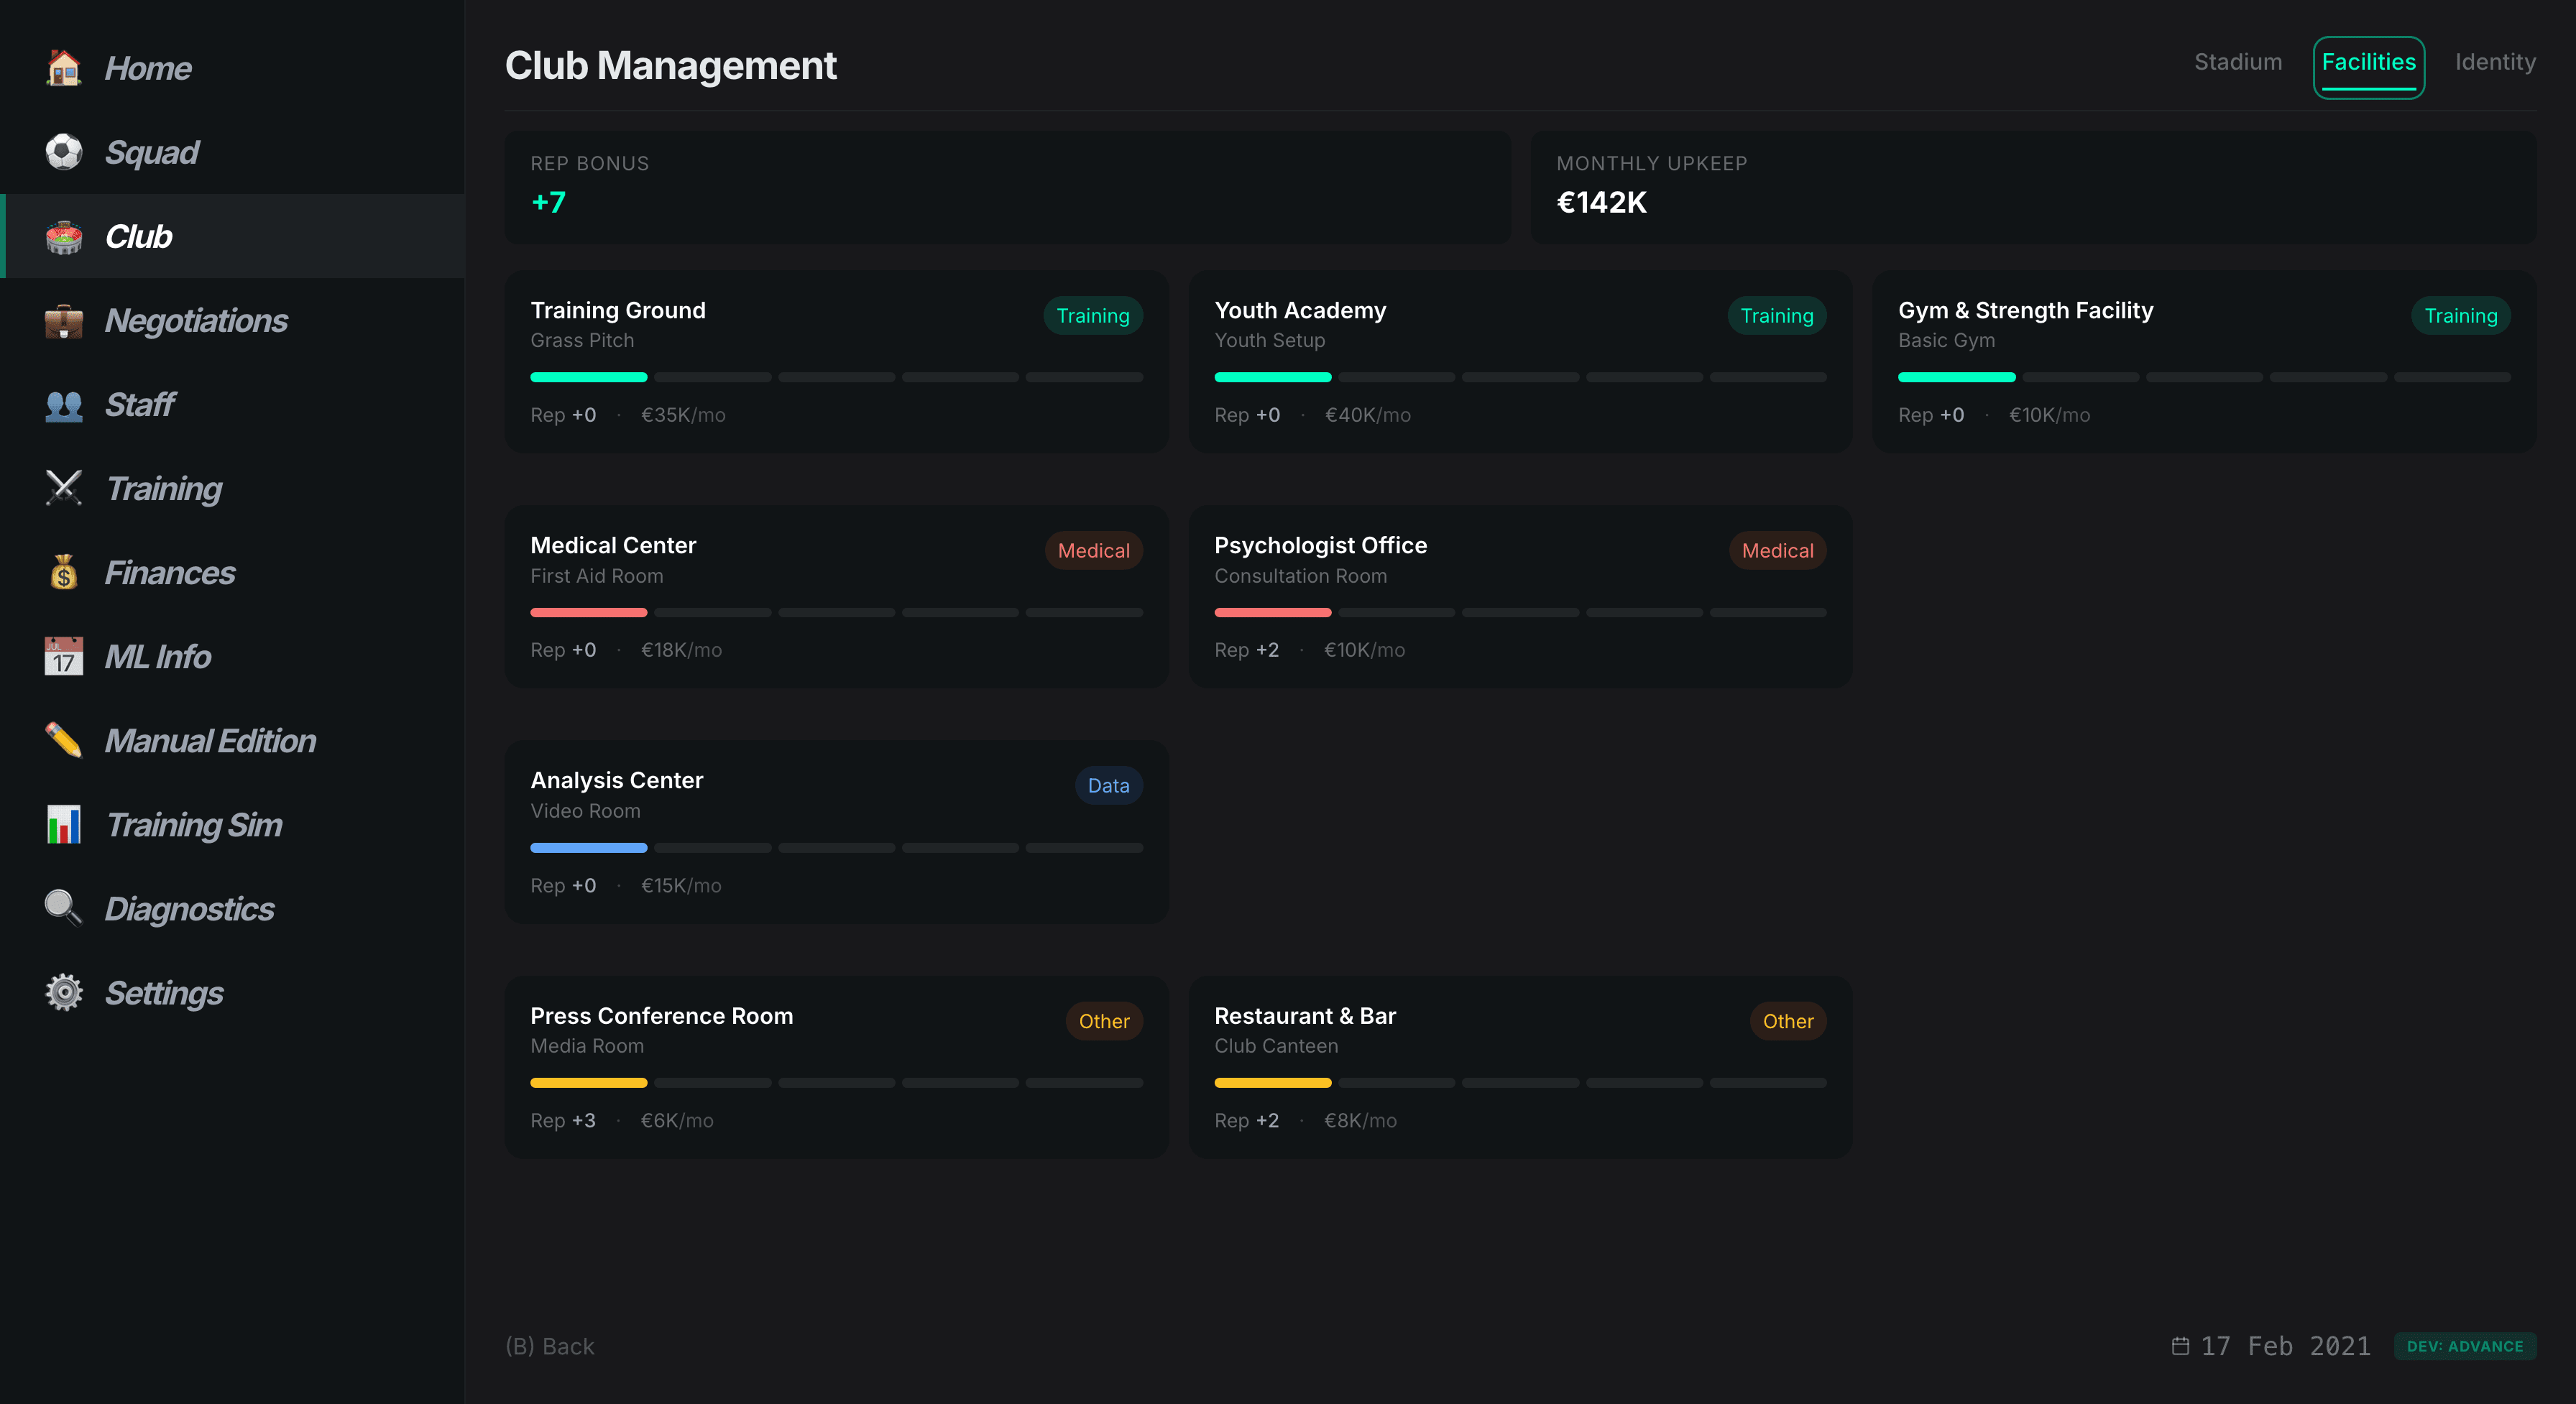The width and height of the screenshot is (2576, 1404).
Task: Click Restaurant & Bar level progress bar
Action: [1520, 1083]
